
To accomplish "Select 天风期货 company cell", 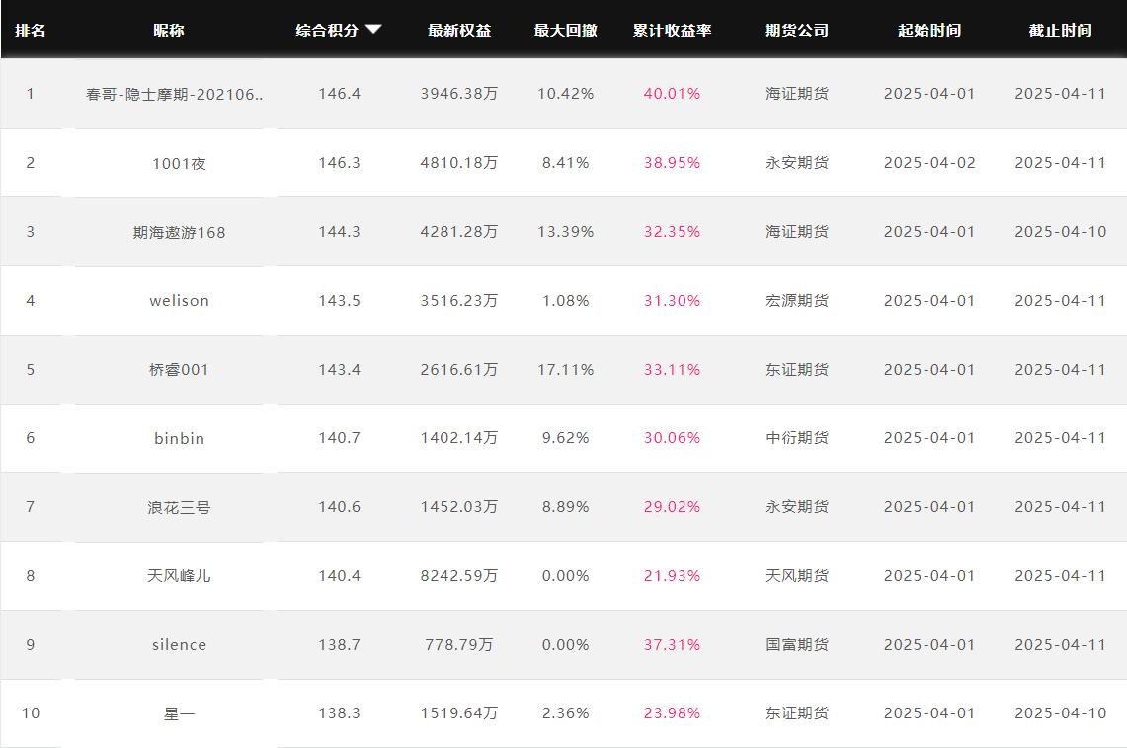I will pos(797,575).
